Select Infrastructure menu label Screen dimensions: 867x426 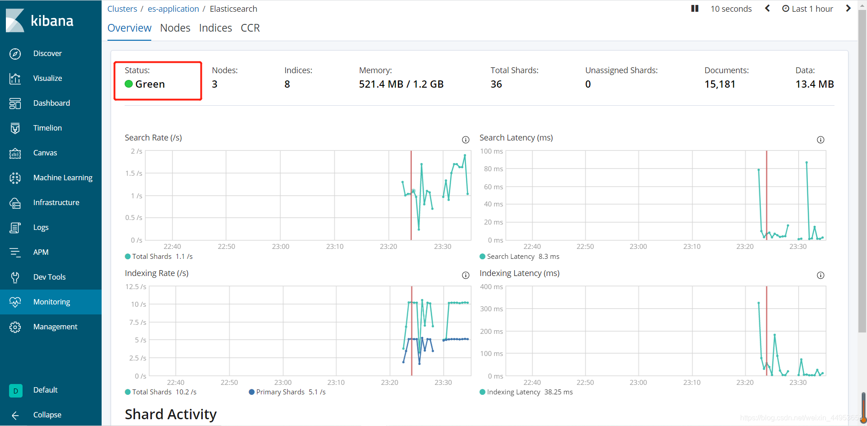(56, 203)
